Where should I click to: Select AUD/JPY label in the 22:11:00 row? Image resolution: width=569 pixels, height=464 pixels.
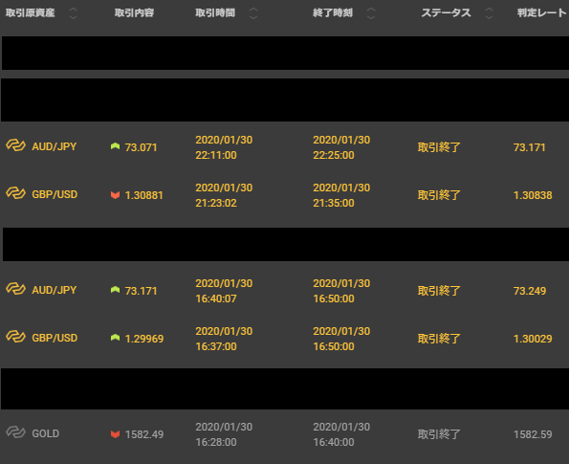55,146
